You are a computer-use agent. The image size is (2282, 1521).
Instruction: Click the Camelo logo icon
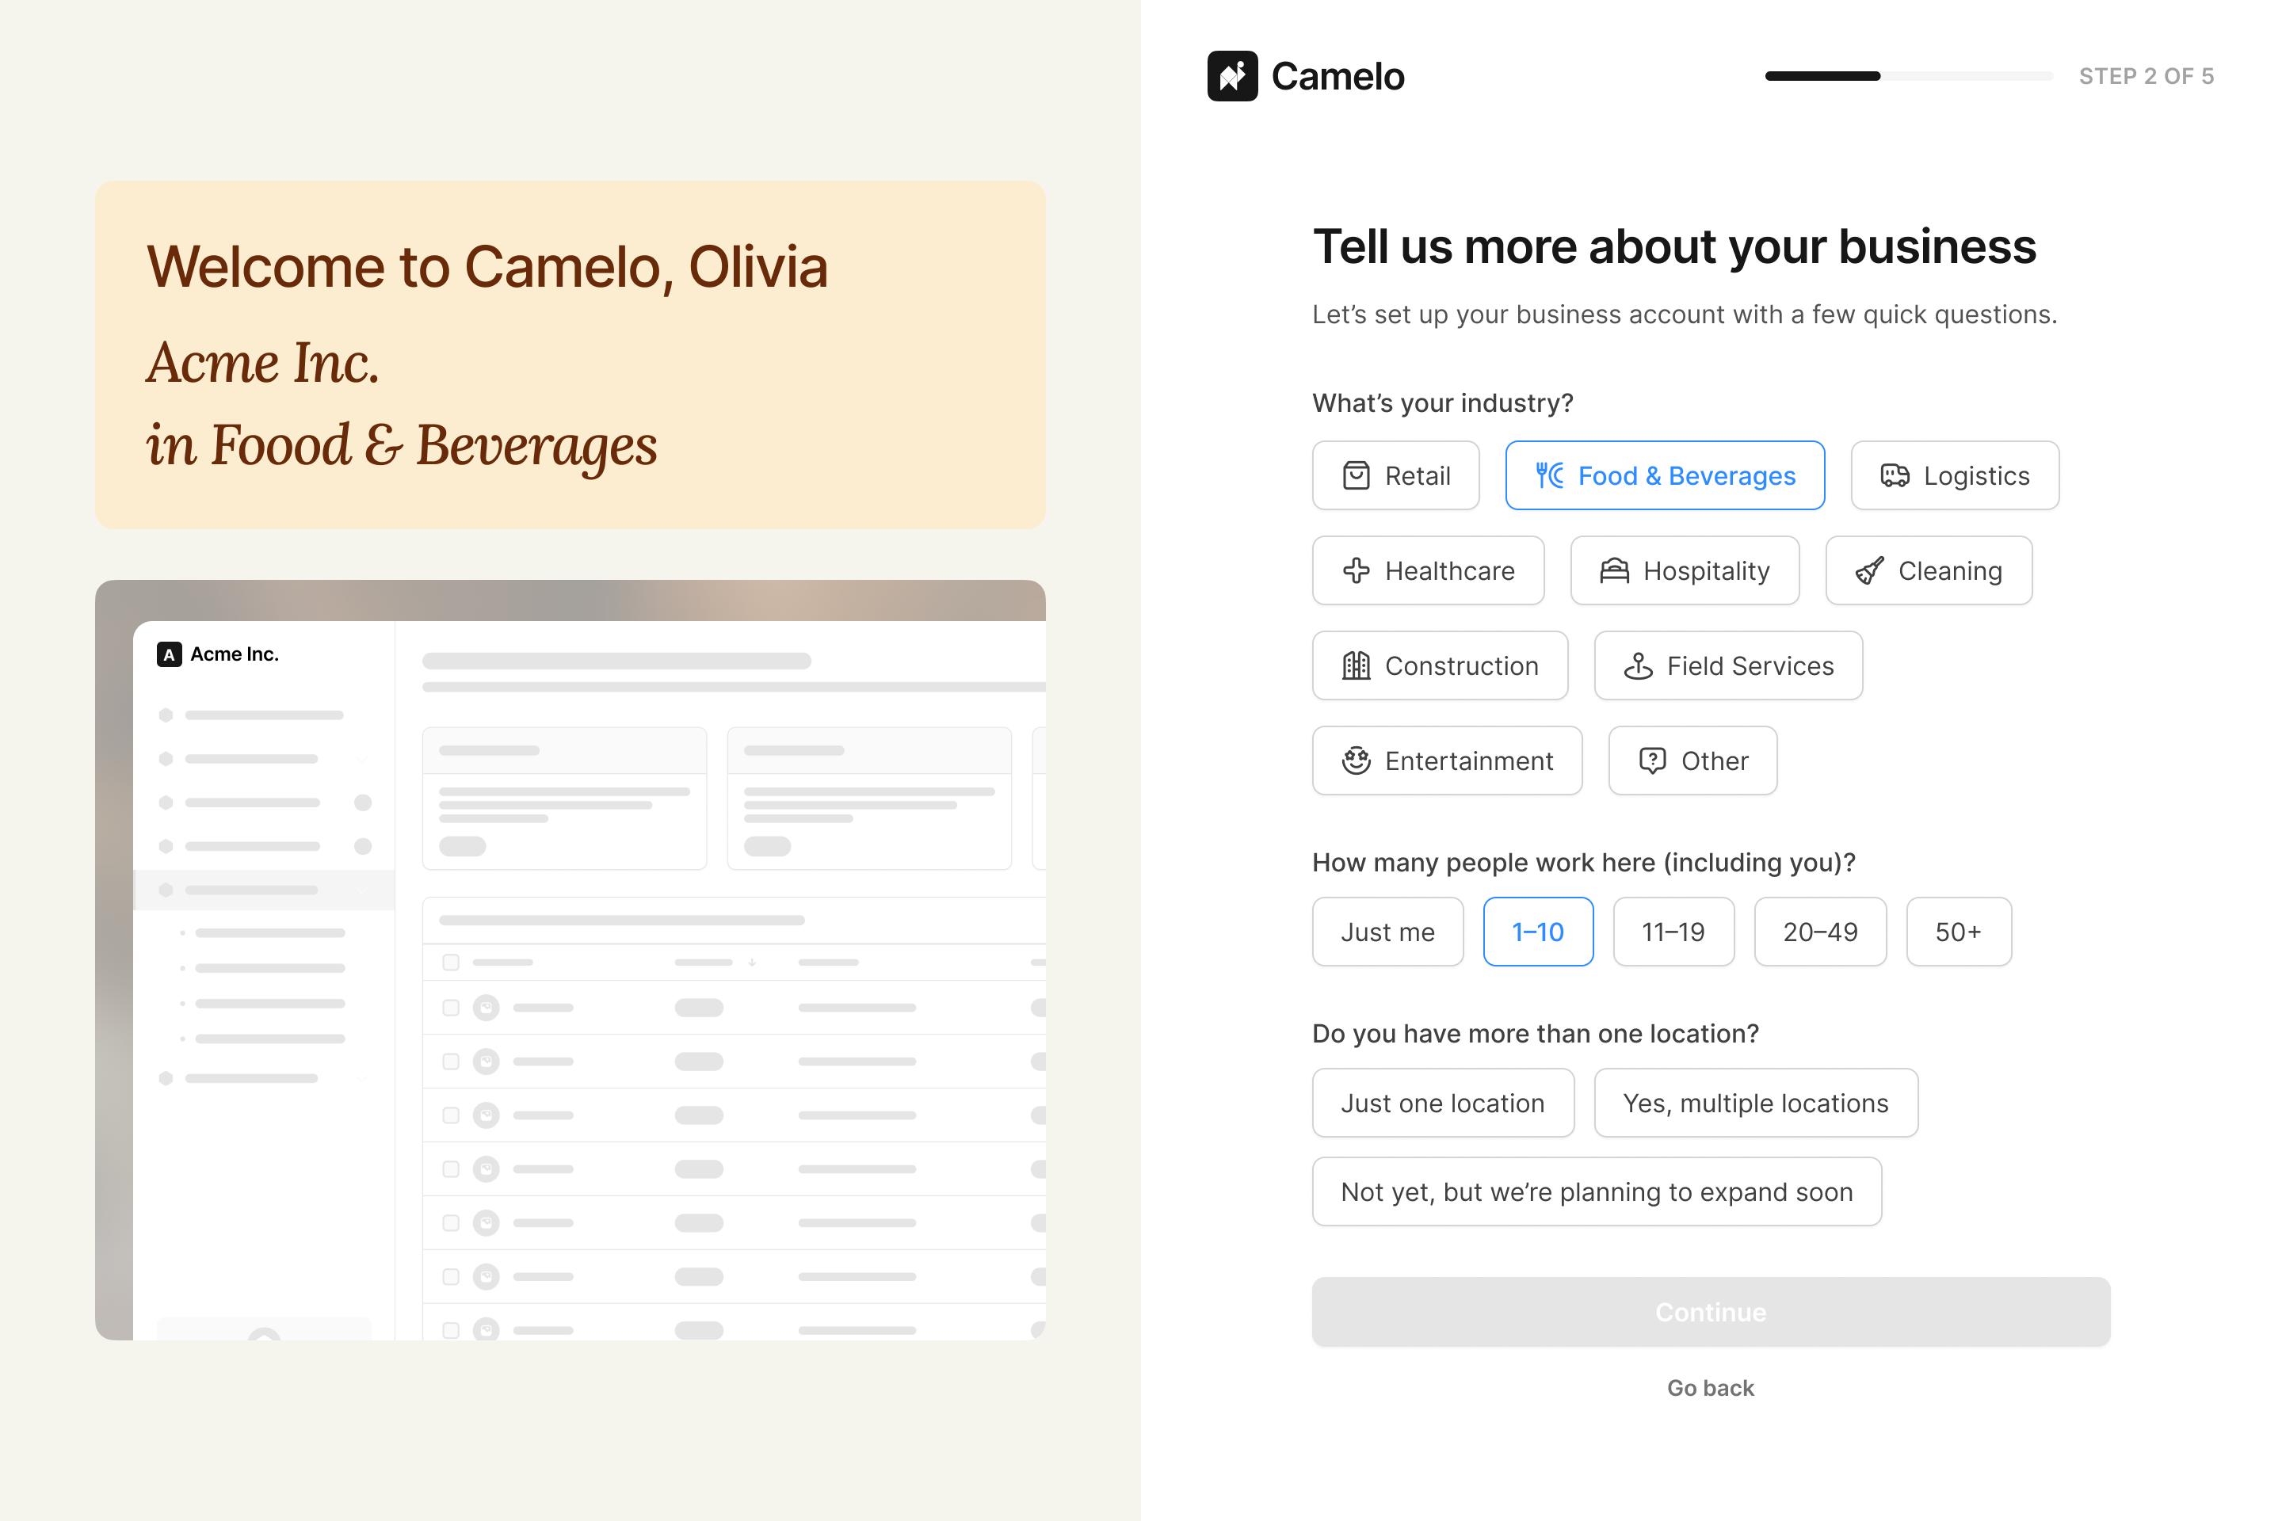pyautogui.click(x=1232, y=76)
